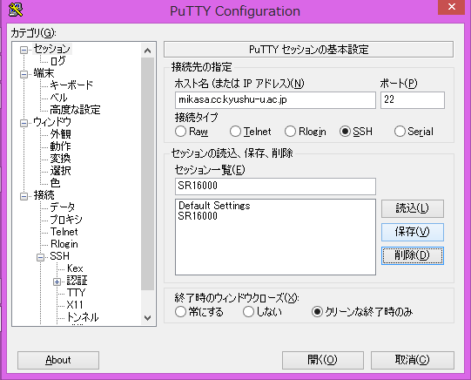Expand the 認証 node under SSH
471x380 pixels.
[x=57, y=282]
